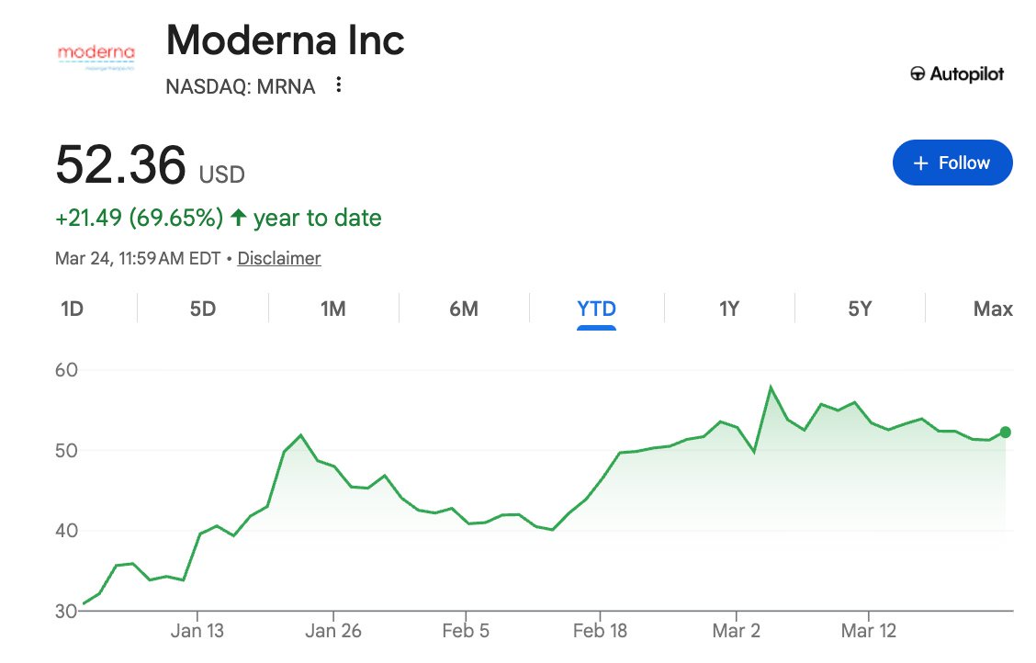The image size is (1036, 663).
Task: Click the Moderna logo icon
Action: pyautogui.click(x=96, y=55)
